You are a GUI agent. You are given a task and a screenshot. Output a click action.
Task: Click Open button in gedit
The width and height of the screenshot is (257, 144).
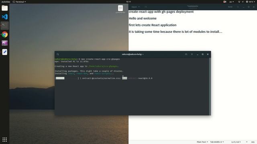(x=134, y=7)
